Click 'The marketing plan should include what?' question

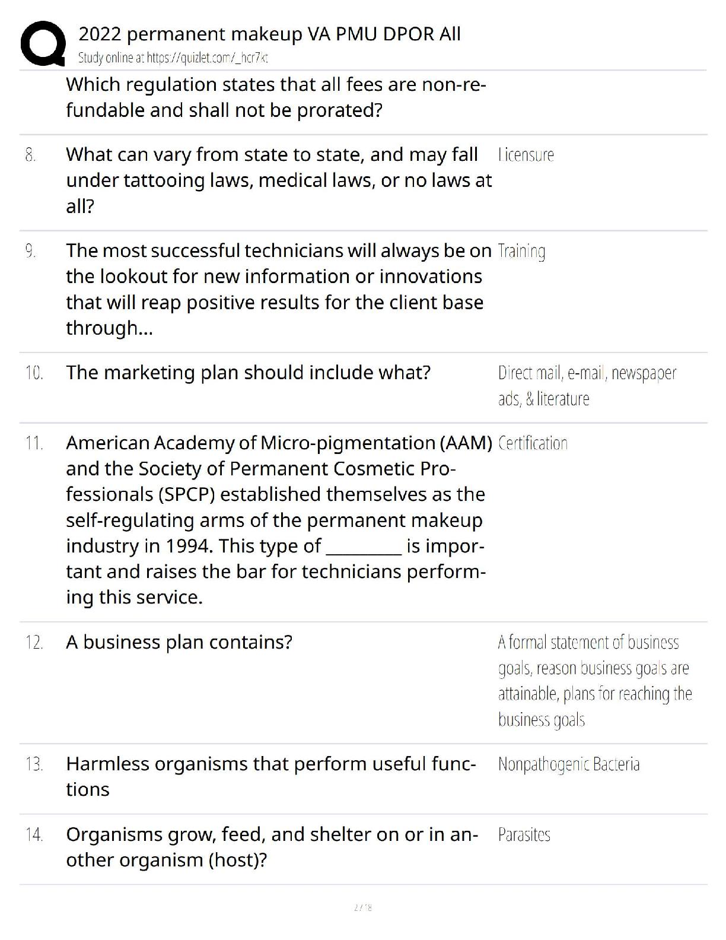tap(248, 373)
